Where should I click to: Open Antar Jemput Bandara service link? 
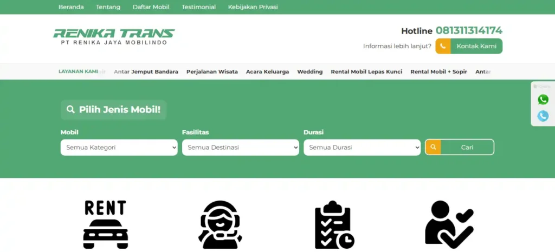[x=146, y=71]
